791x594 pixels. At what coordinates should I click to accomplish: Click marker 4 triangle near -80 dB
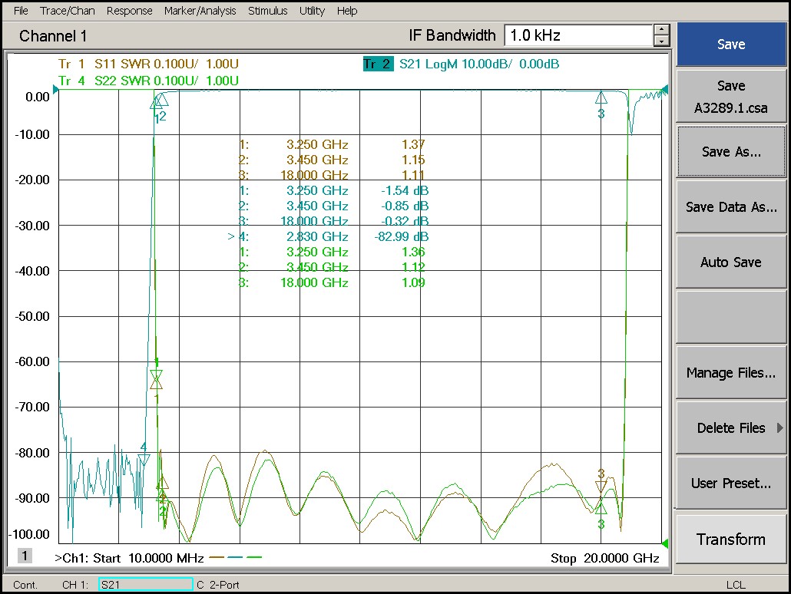144,460
